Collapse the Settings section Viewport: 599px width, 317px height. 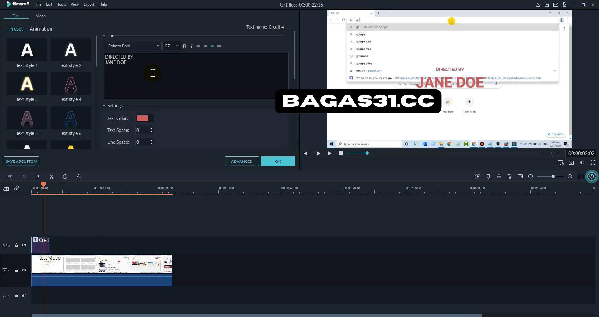[104, 106]
